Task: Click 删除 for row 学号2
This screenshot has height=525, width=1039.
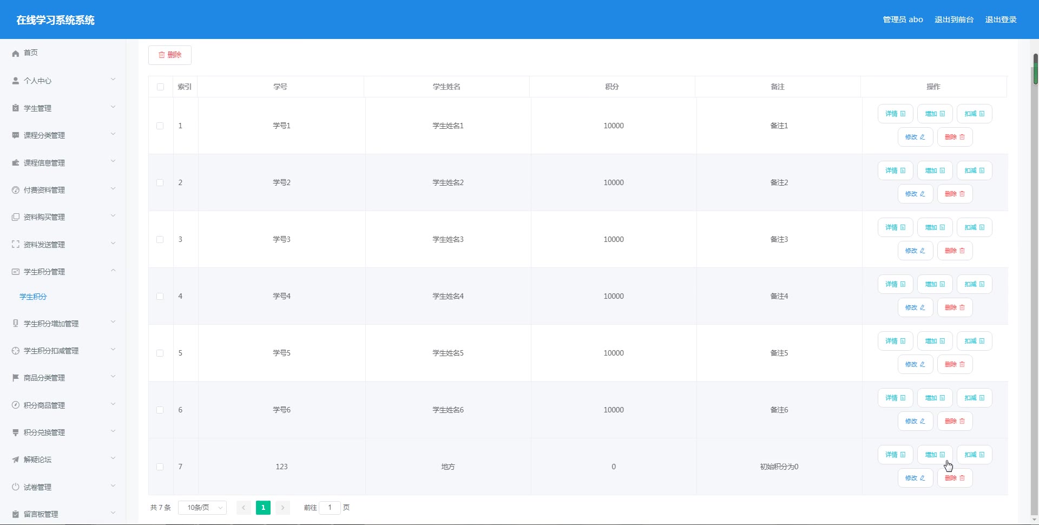Action: coord(955,194)
